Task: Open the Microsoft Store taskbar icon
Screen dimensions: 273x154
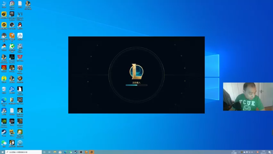Action: click(x=60, y=152)
